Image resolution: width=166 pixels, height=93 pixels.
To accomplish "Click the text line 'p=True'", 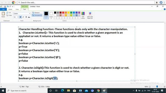I will (x=23, y=47).
